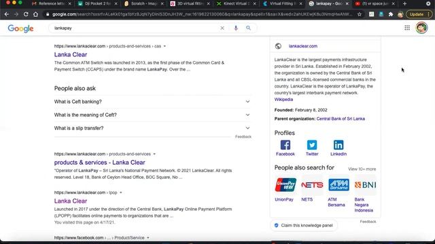
Task: Open the Facebook profile icon
Action: click(285, 145)
